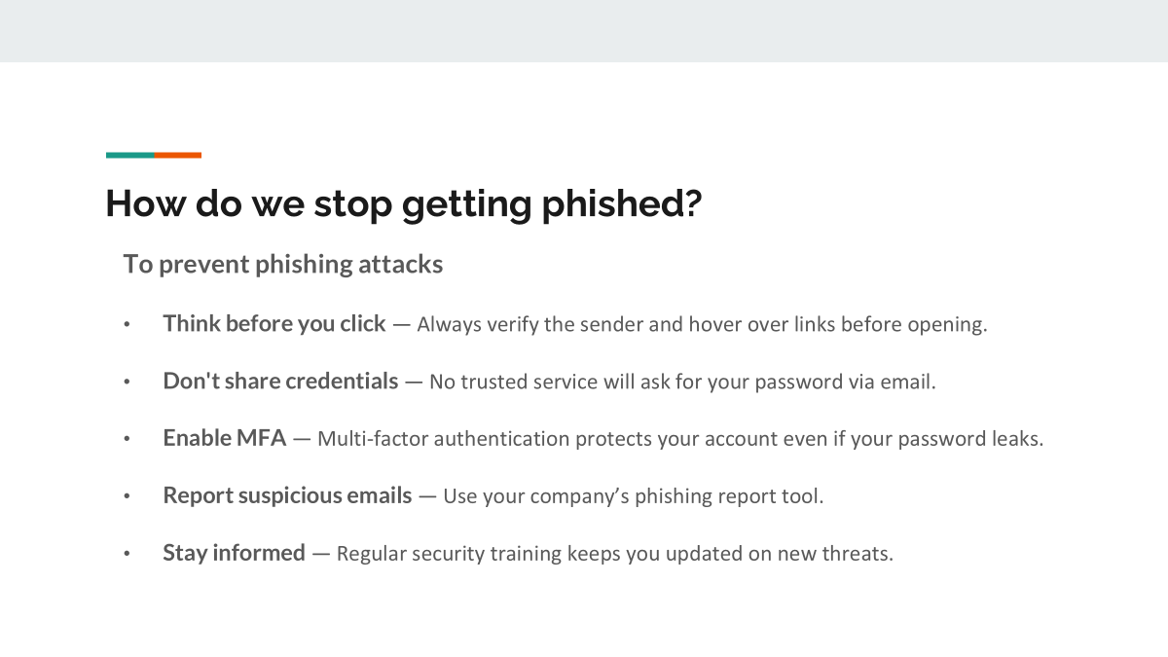The width and height of the screenshot is (1168, 657).
Task: Select the bold "Report suspicious emails" text
Action: click(x=287, y=496)
